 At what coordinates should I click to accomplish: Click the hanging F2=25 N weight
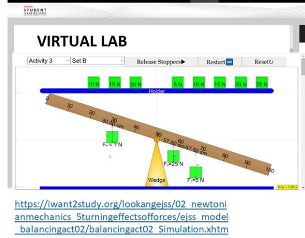pos(173,156)
